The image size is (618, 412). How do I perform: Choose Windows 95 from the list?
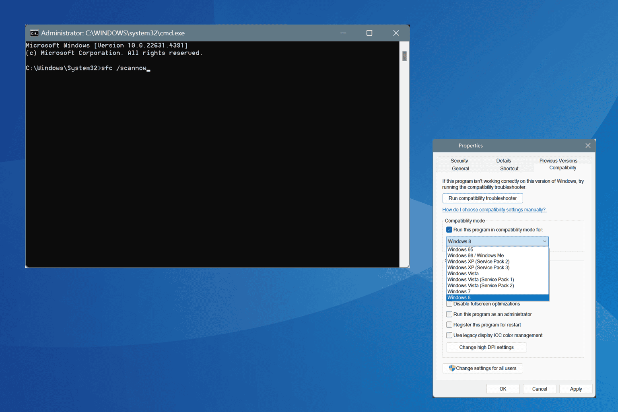[x=498, y=249]
